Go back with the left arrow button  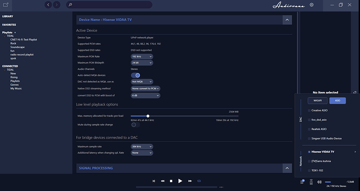(x=48, y=5)
